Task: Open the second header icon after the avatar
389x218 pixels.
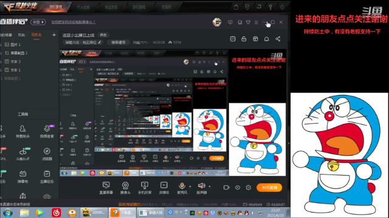Action: (239, 22)
